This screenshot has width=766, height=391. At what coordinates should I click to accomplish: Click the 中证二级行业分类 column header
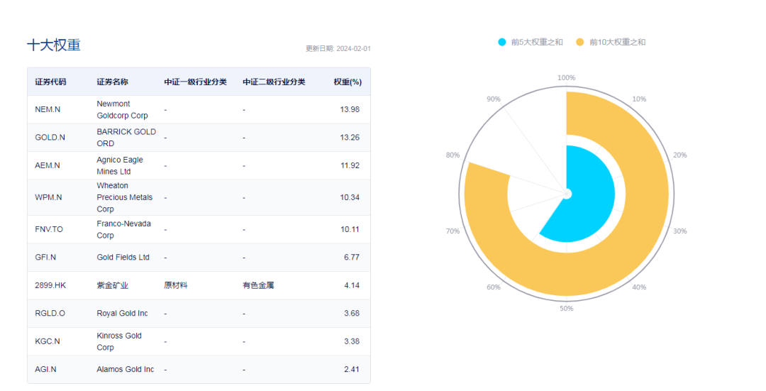click(x=274, y=82)
